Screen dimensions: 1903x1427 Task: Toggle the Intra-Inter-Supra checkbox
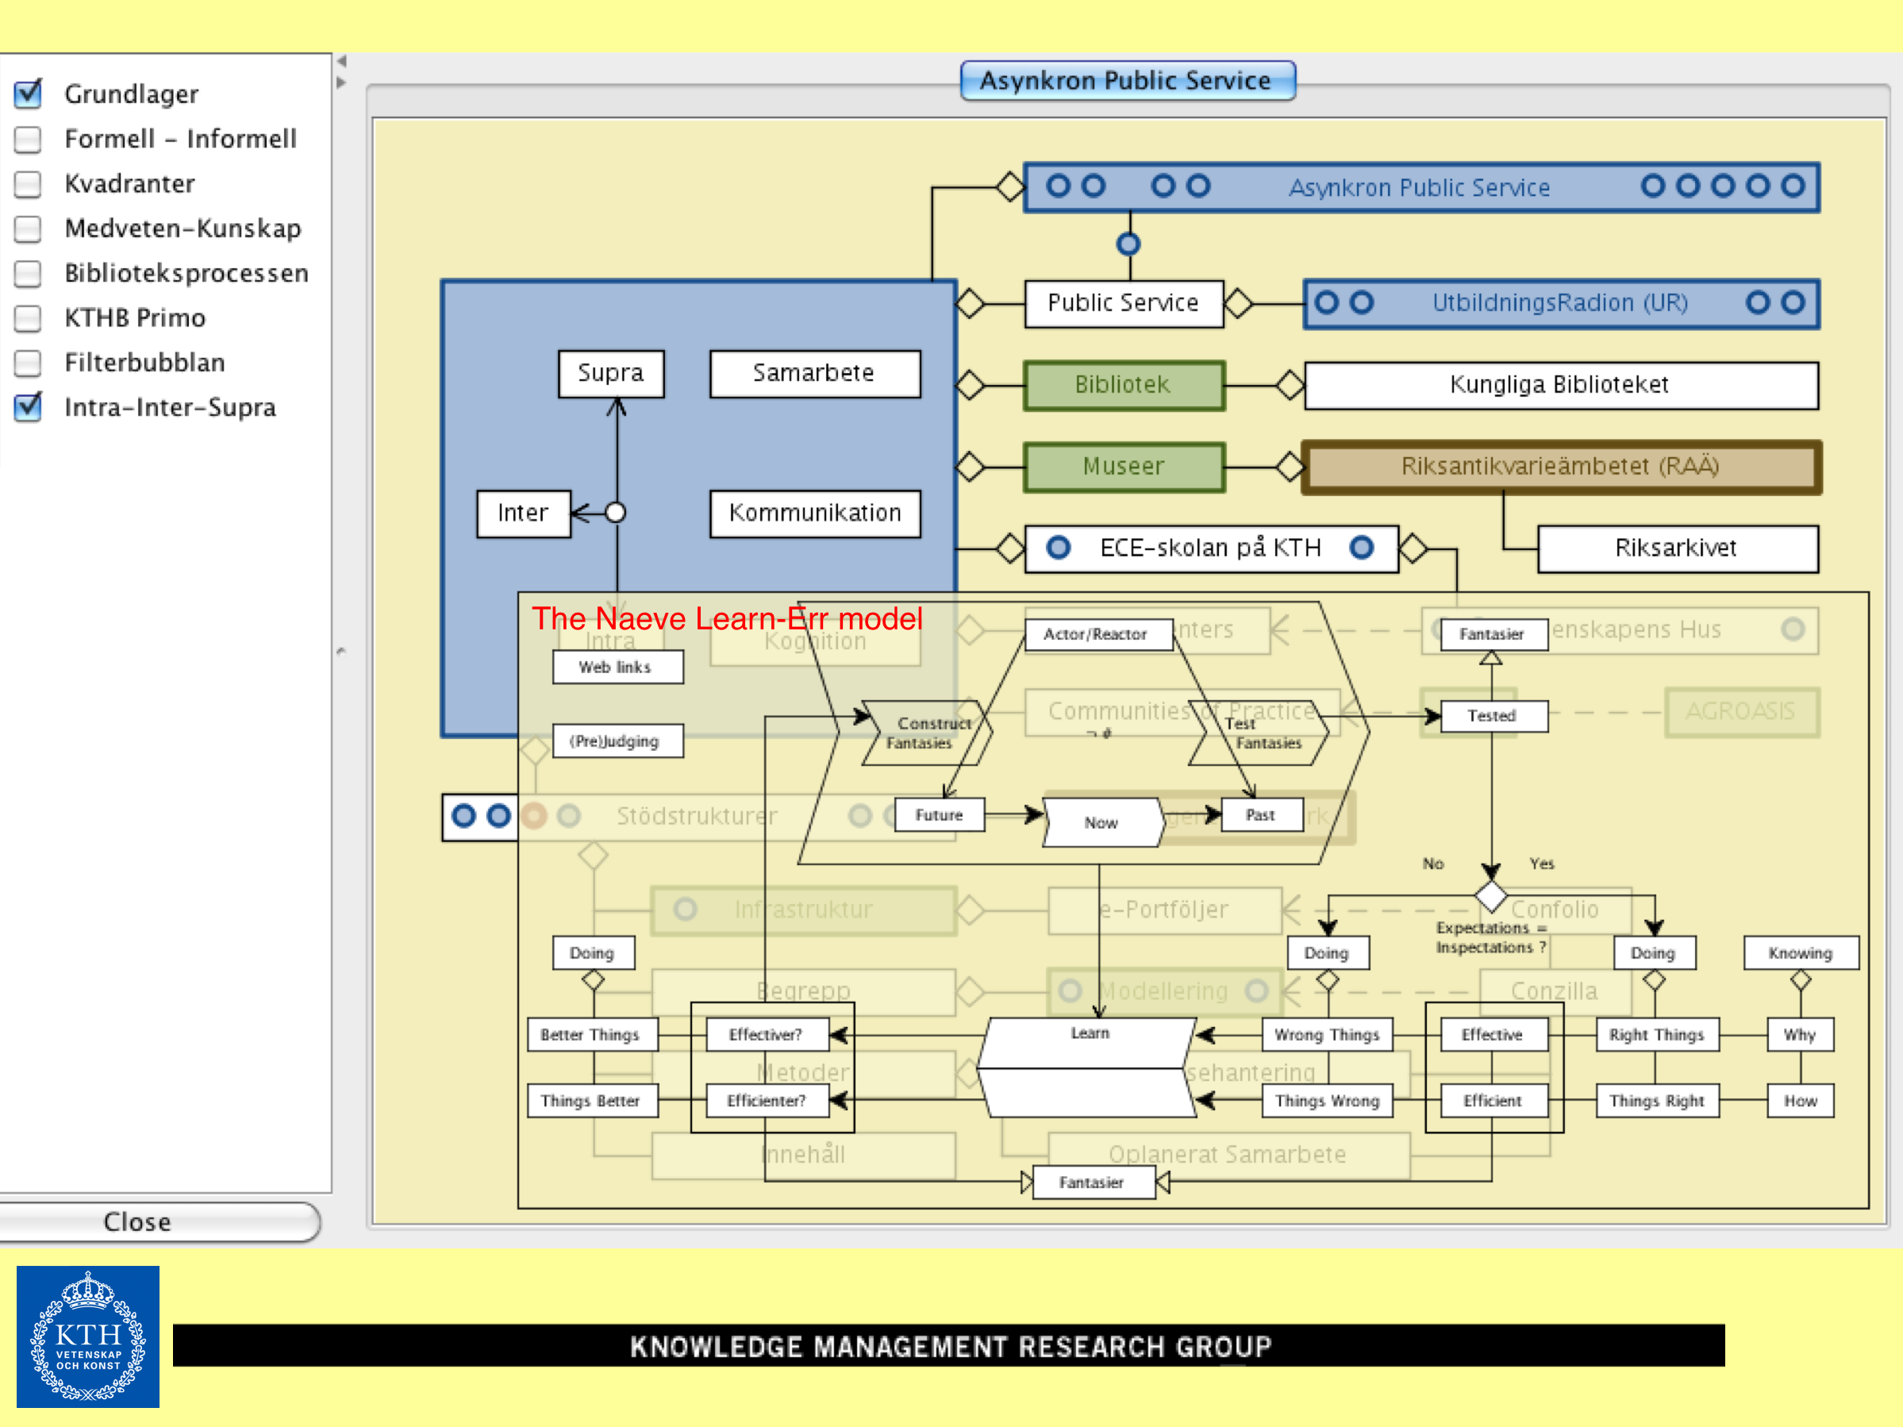tap(29, 407)
